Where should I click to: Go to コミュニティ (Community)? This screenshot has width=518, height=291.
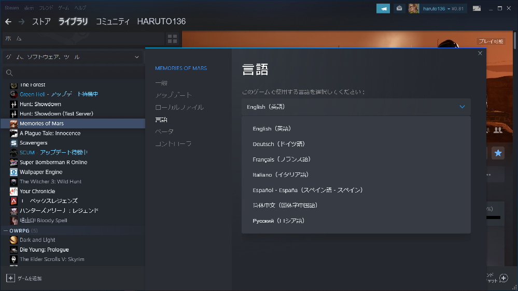pos(113,22)
